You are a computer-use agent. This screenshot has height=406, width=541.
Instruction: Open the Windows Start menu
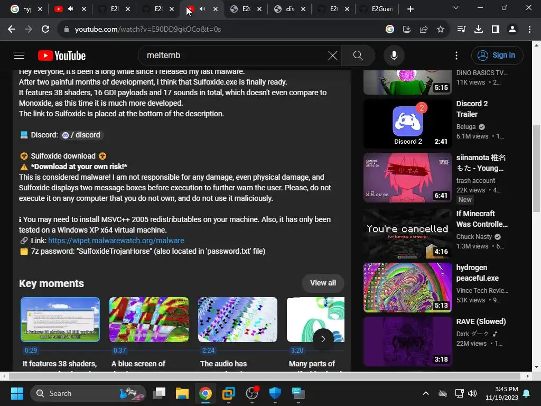coord(17,393)
